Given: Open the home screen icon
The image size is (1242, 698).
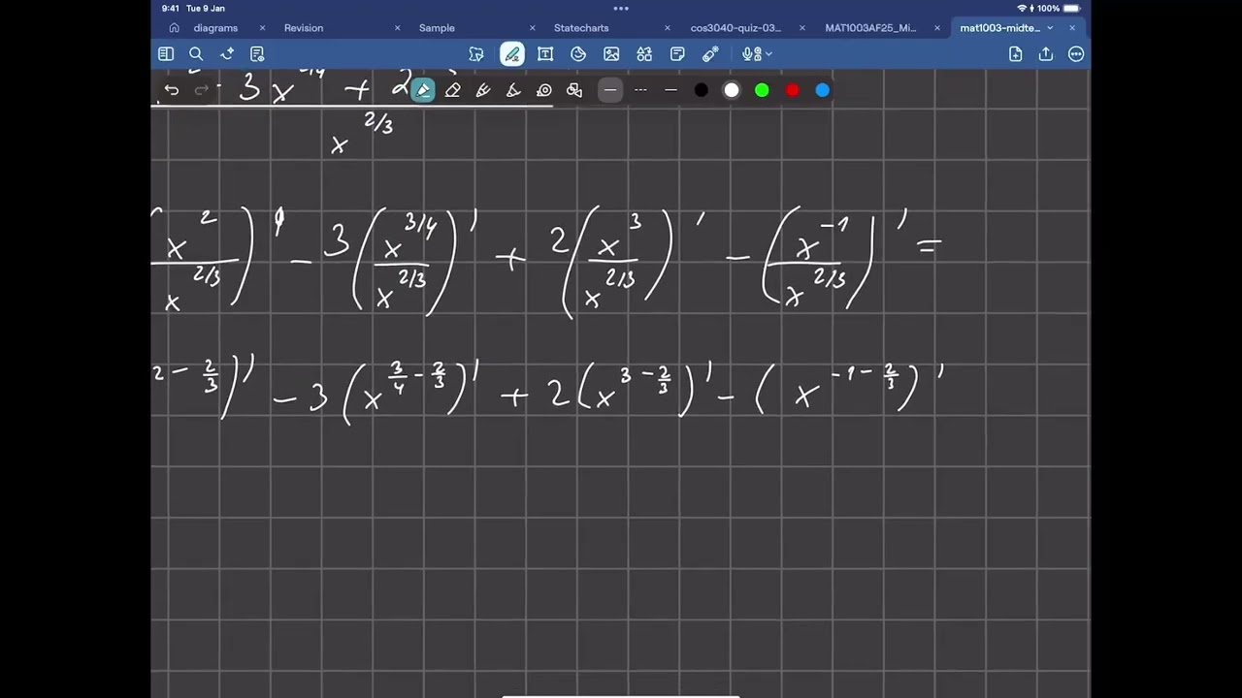Looking at the screenshot, I should point(174,28).
